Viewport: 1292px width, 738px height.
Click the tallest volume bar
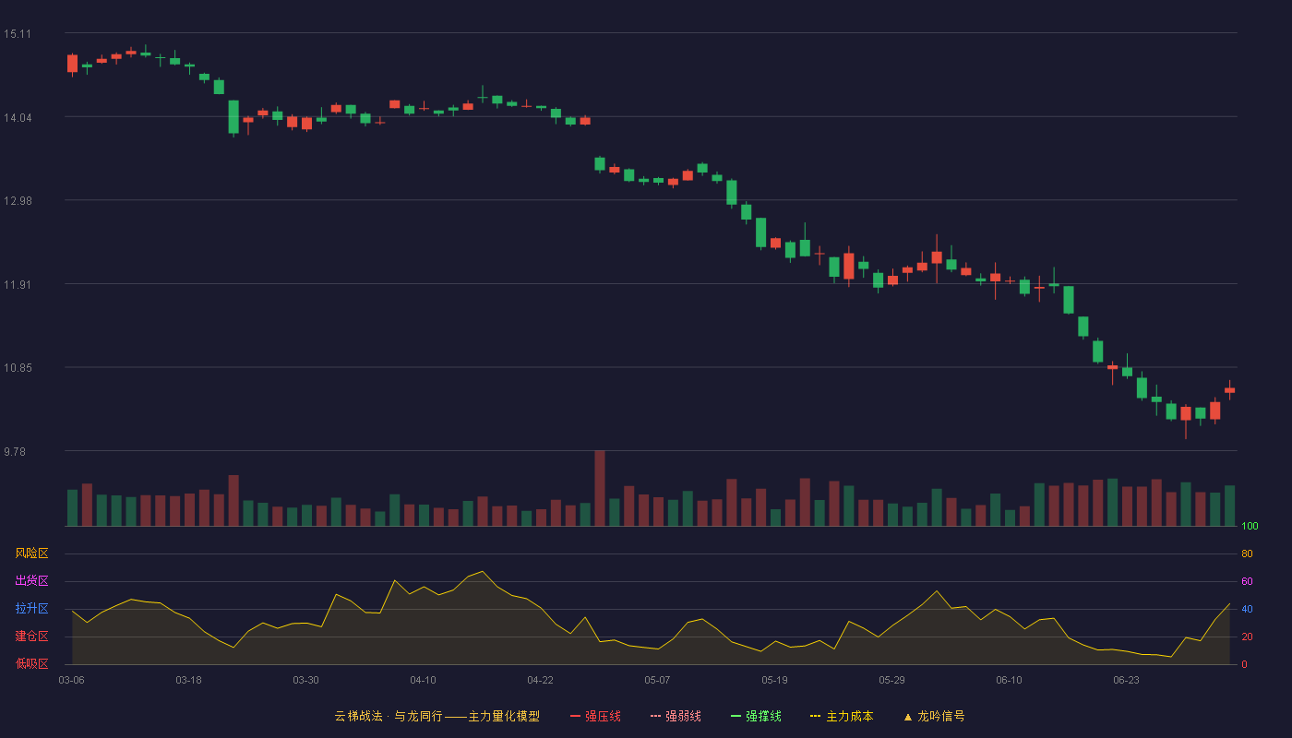point(600,488)
